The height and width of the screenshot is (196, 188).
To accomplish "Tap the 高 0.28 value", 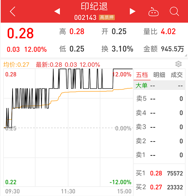I will coord(77,31).
